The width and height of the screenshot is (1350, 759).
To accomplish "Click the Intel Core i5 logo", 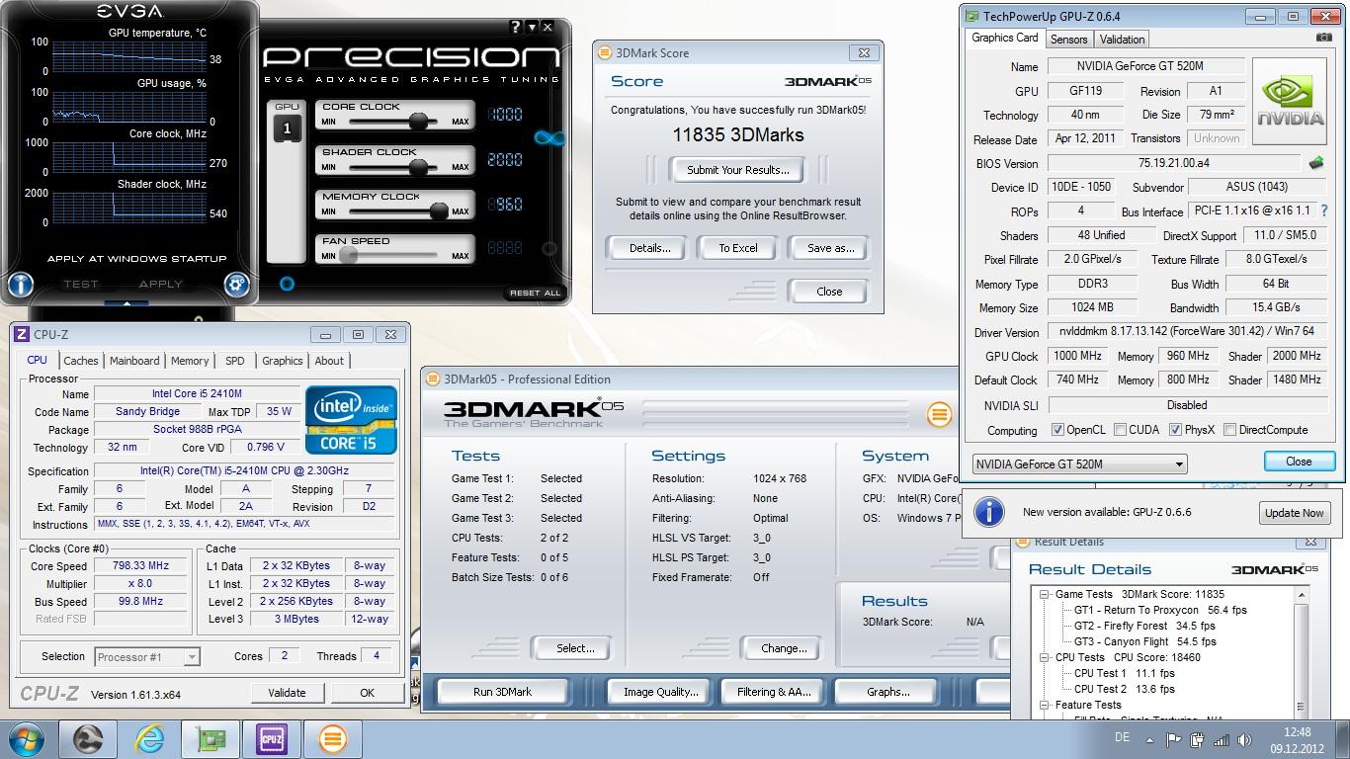I will coord(351,420).
